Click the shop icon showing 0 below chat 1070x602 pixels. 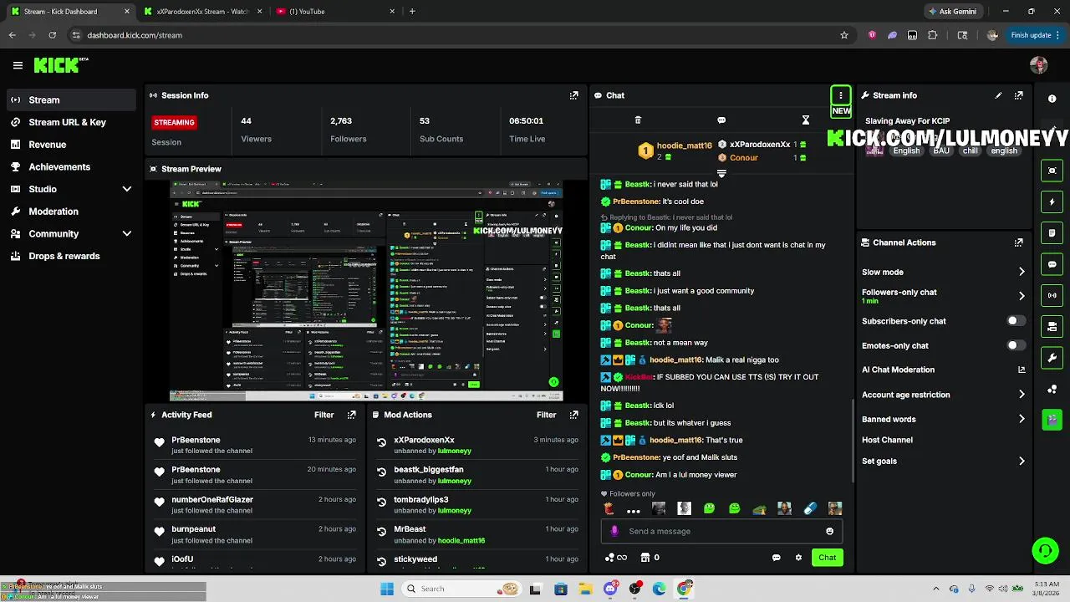coord(650,558)
